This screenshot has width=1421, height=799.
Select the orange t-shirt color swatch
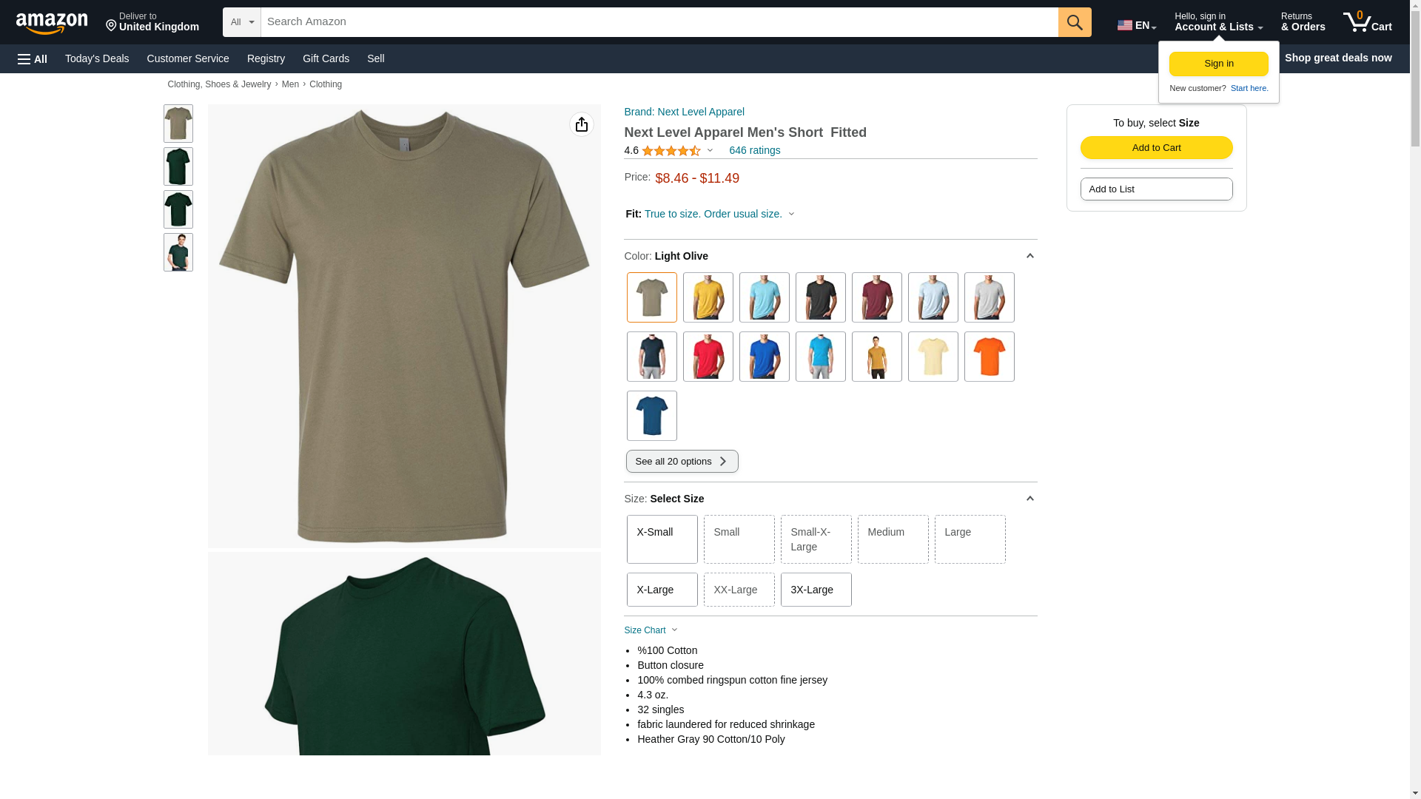pos(989,357)
